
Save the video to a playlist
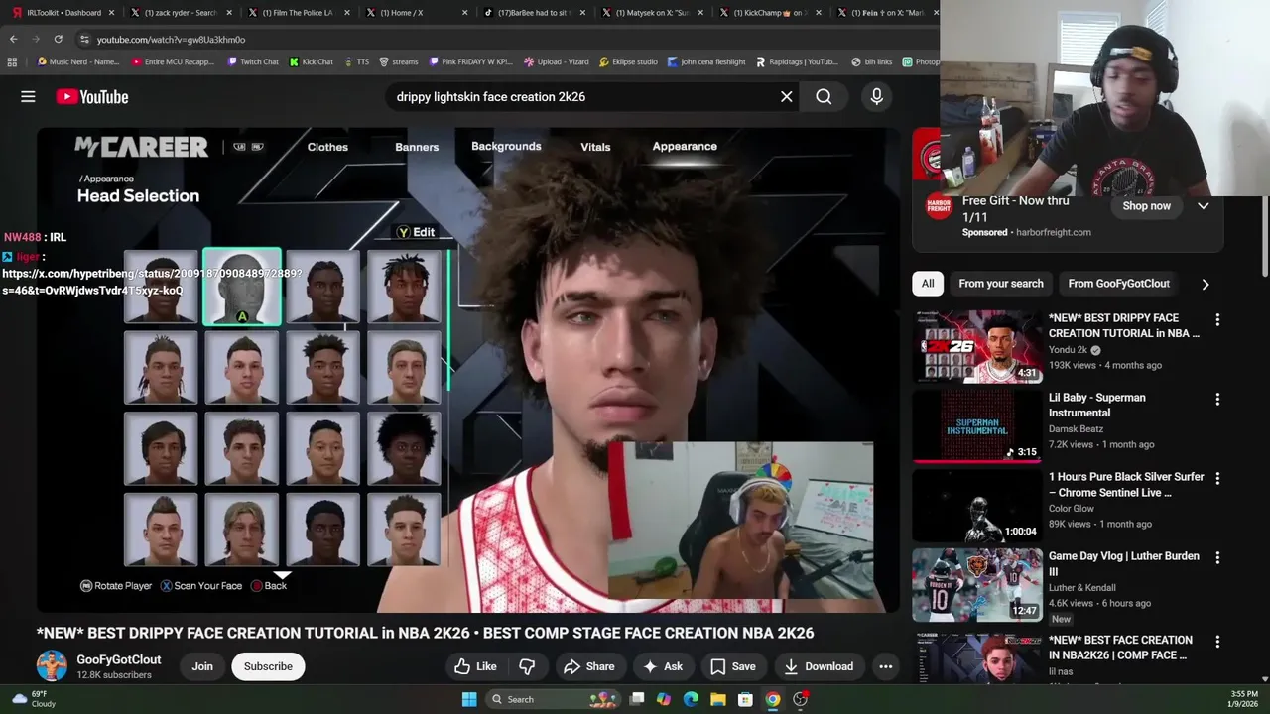coord(733,666)
